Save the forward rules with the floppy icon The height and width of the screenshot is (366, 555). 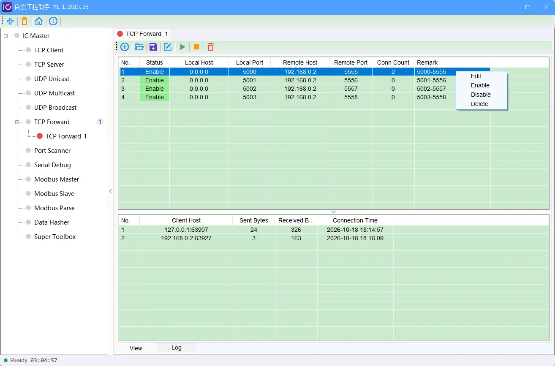pyautogui.click(x=153, y=47)
